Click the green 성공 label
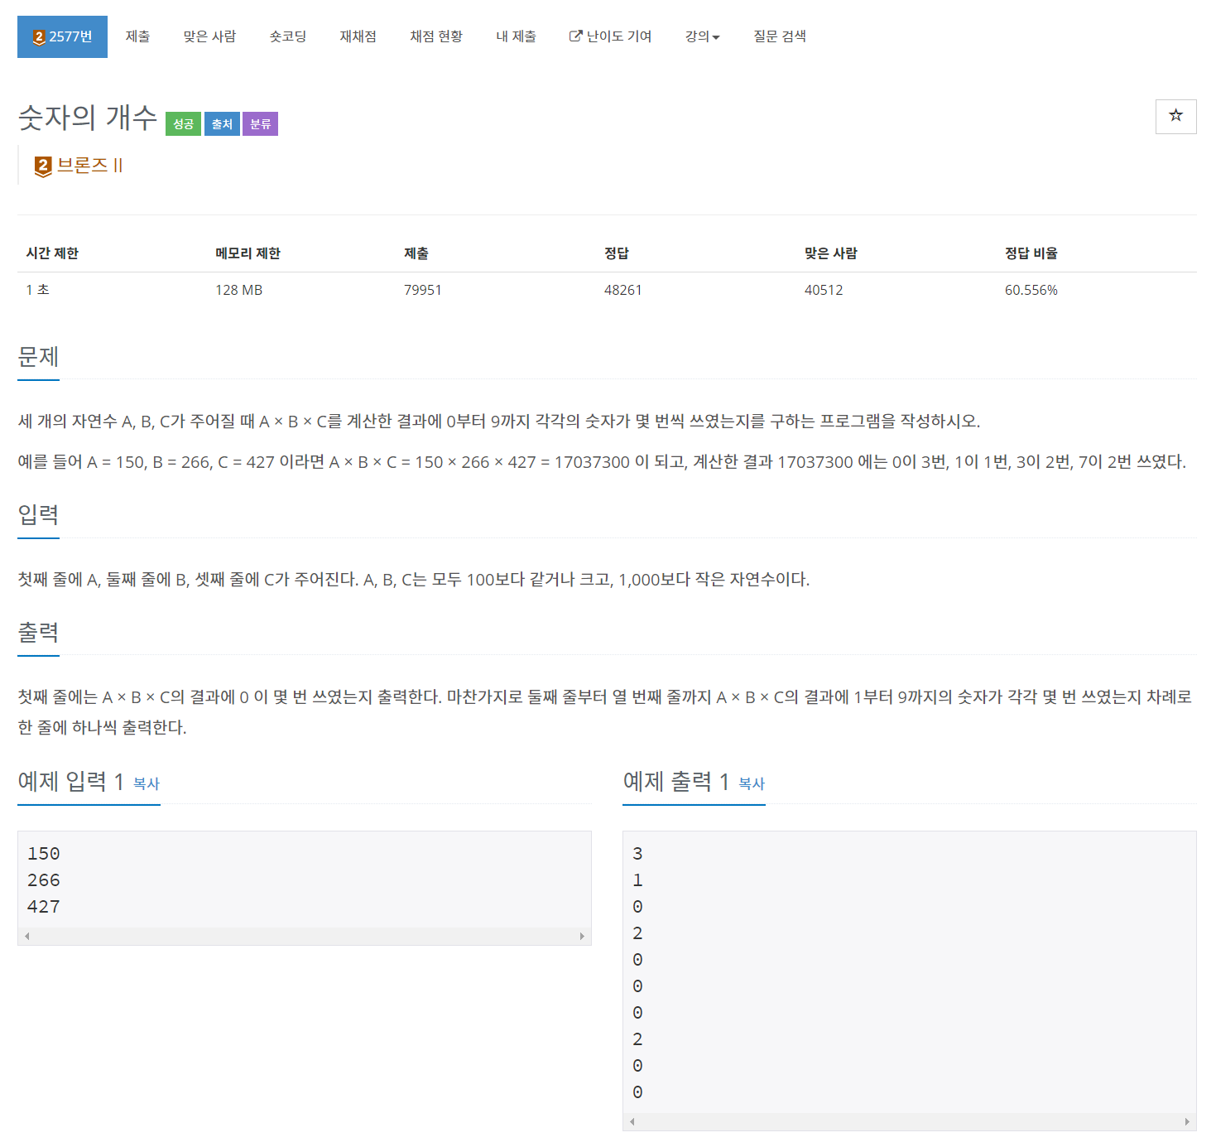The width and height of the screenshot is (1216, 1147). 183,124
